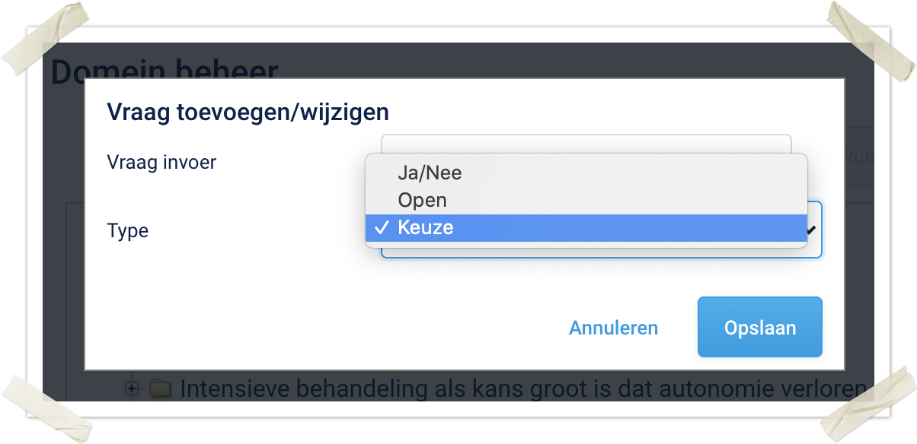Pick the highlighted Keuze option
The image size is (917, 444).
[427, 228]
